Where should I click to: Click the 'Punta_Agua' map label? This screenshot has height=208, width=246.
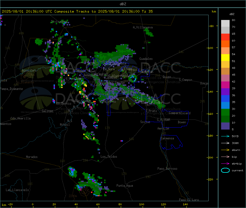(125, 186)
